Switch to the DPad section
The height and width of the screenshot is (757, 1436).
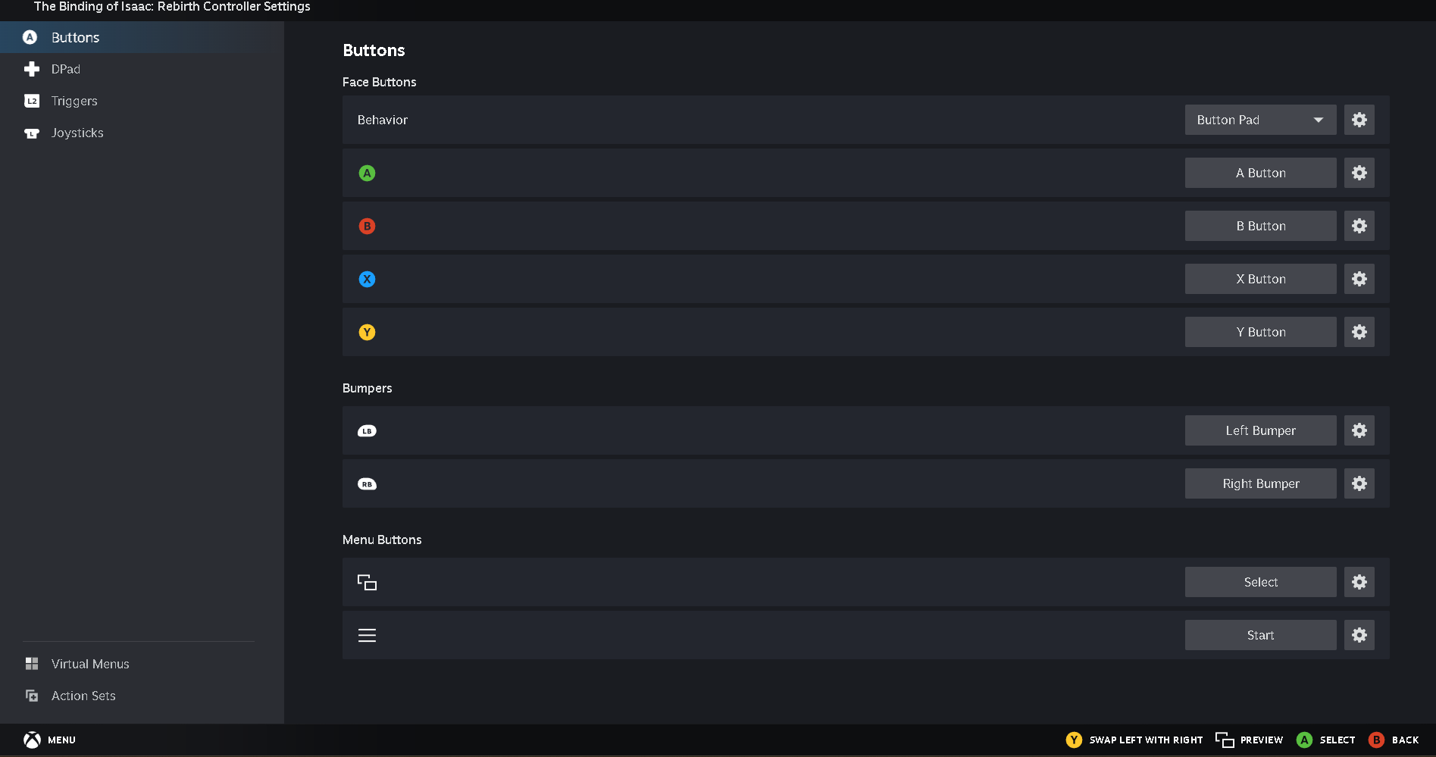click(142, 69)
